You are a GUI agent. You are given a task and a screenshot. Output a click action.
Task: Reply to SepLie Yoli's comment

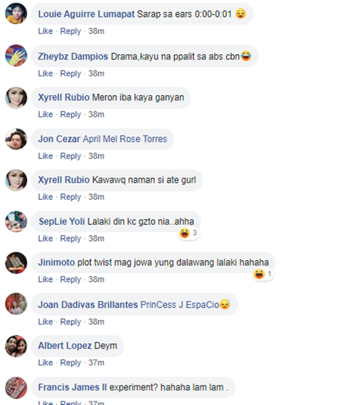coord(71,238)
